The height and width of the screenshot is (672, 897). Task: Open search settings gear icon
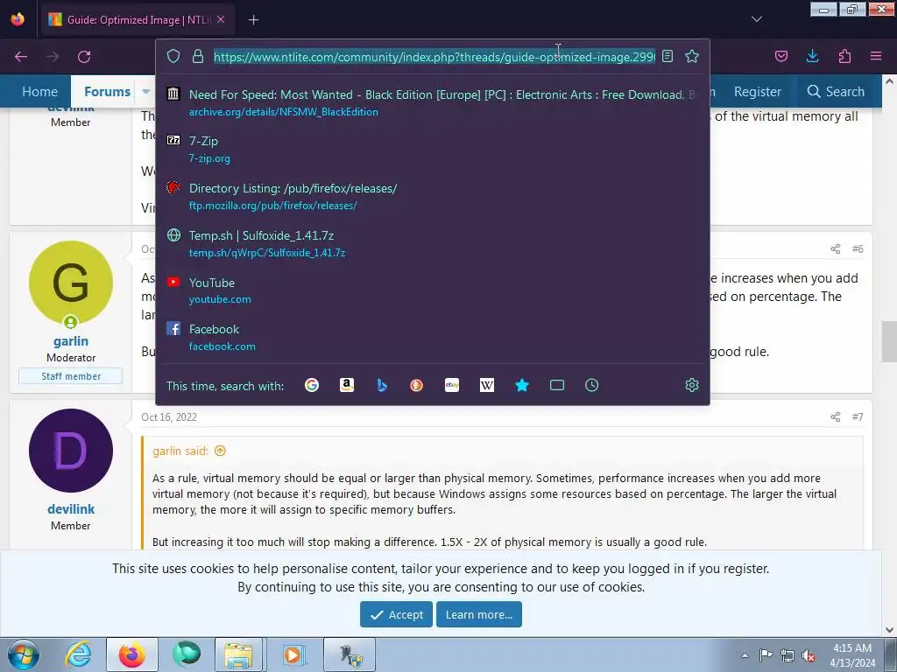[692, 385]
